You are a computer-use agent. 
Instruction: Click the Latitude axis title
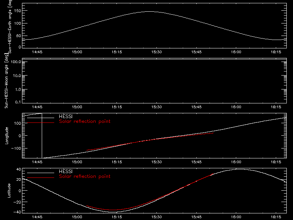coord(9,191)
